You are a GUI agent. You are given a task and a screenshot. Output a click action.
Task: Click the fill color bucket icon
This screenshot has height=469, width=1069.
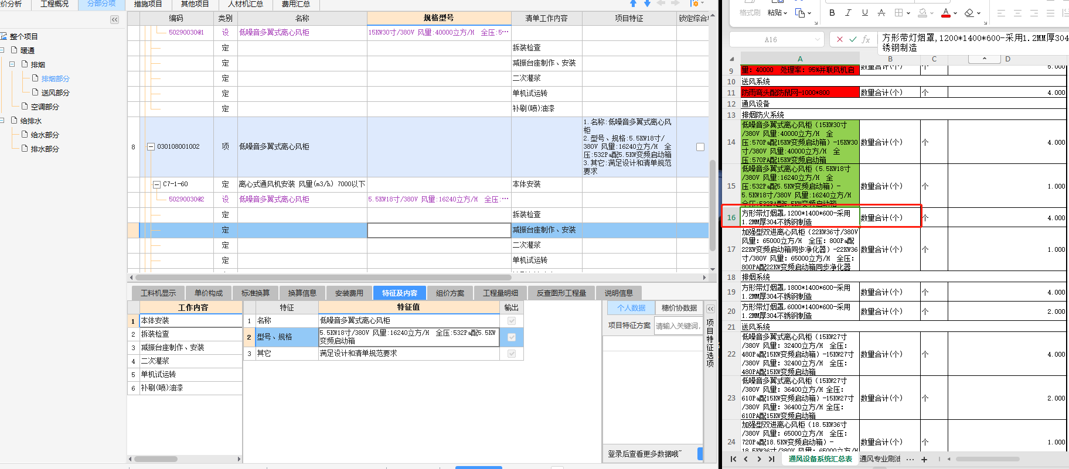922,12
